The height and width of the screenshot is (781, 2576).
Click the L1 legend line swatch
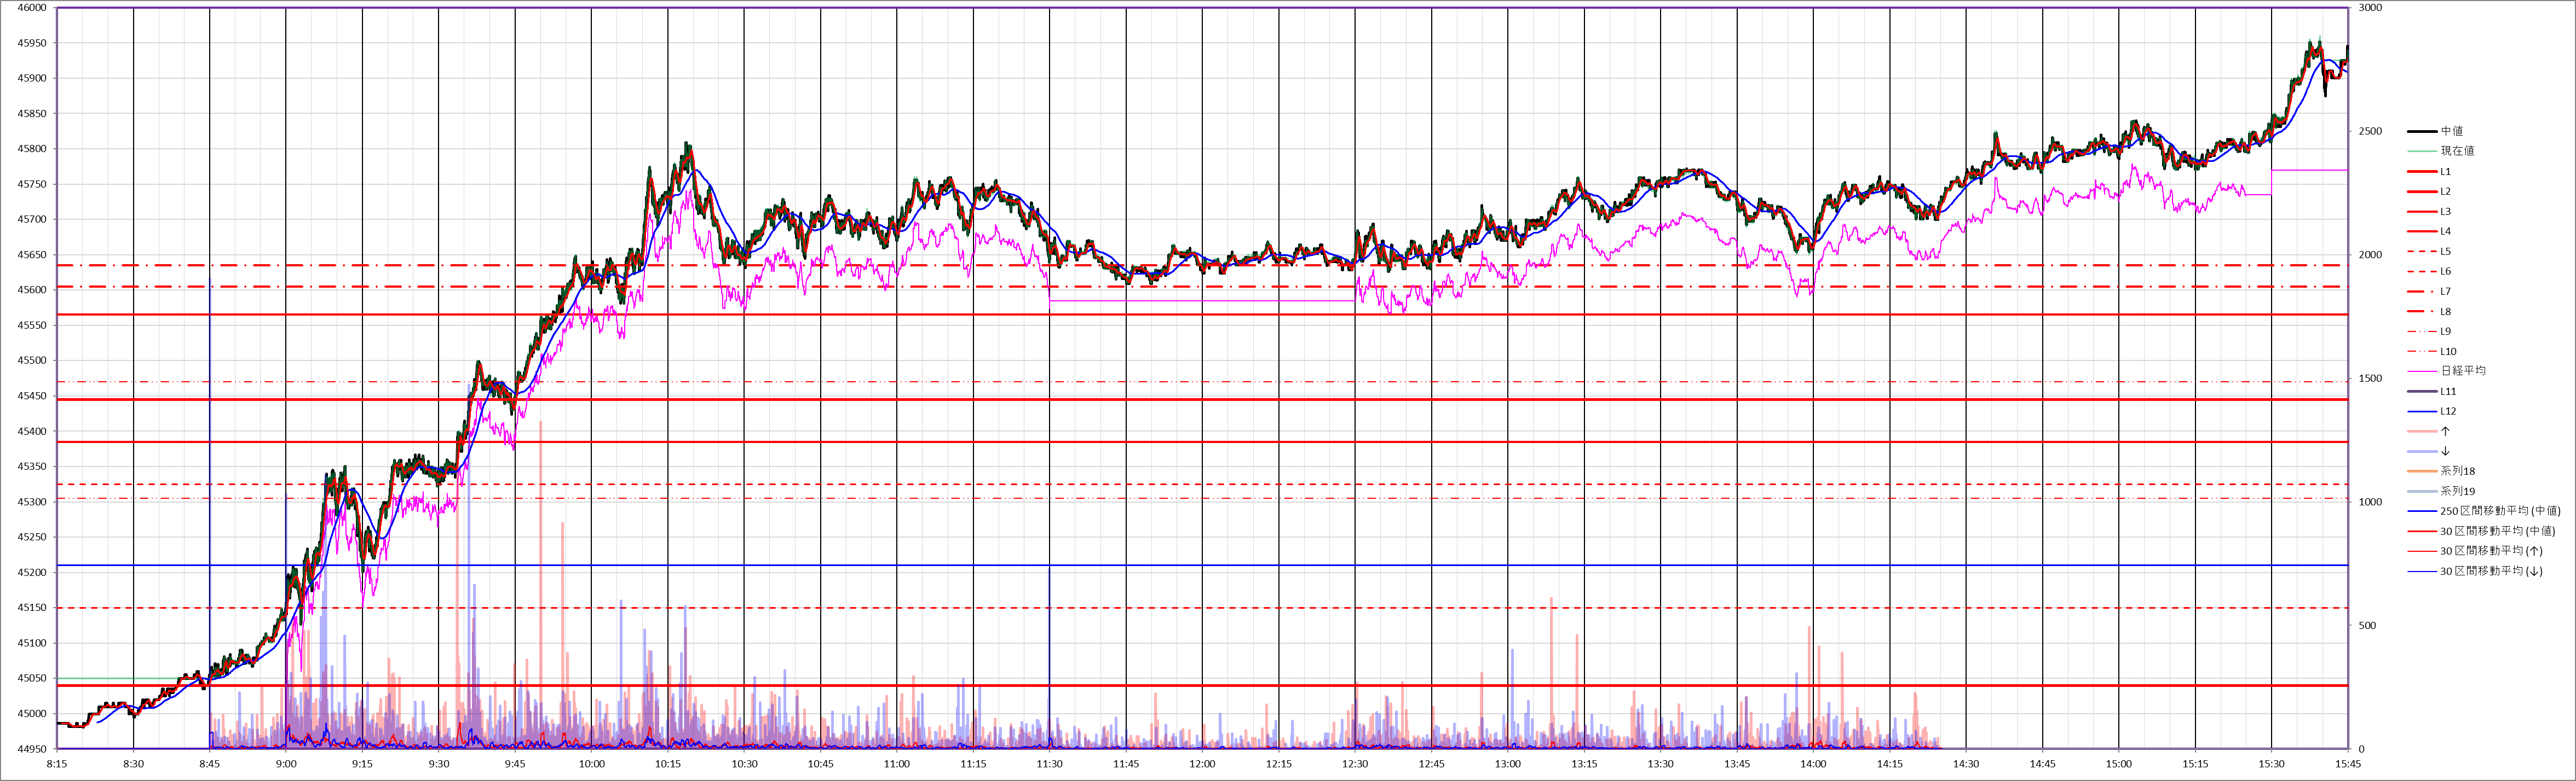coord(2421,172)
